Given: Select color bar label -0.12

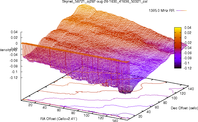Looking at the screenshot, I should [x=187, y=68].
